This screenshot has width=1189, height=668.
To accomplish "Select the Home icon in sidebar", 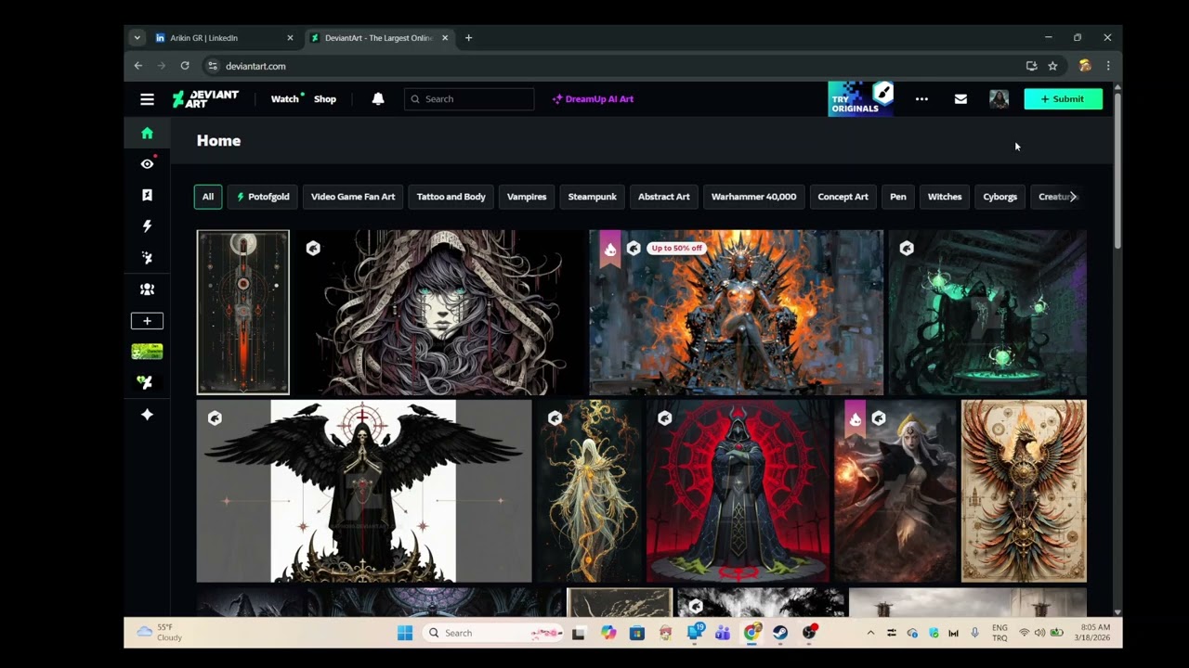I will tap(147, 134).
